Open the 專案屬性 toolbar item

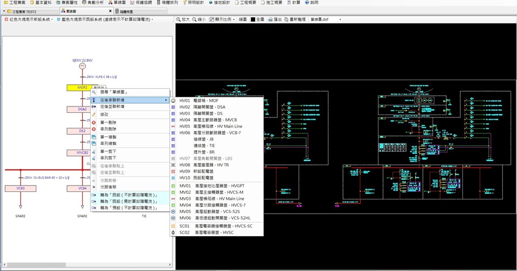(x=67, y=2)
